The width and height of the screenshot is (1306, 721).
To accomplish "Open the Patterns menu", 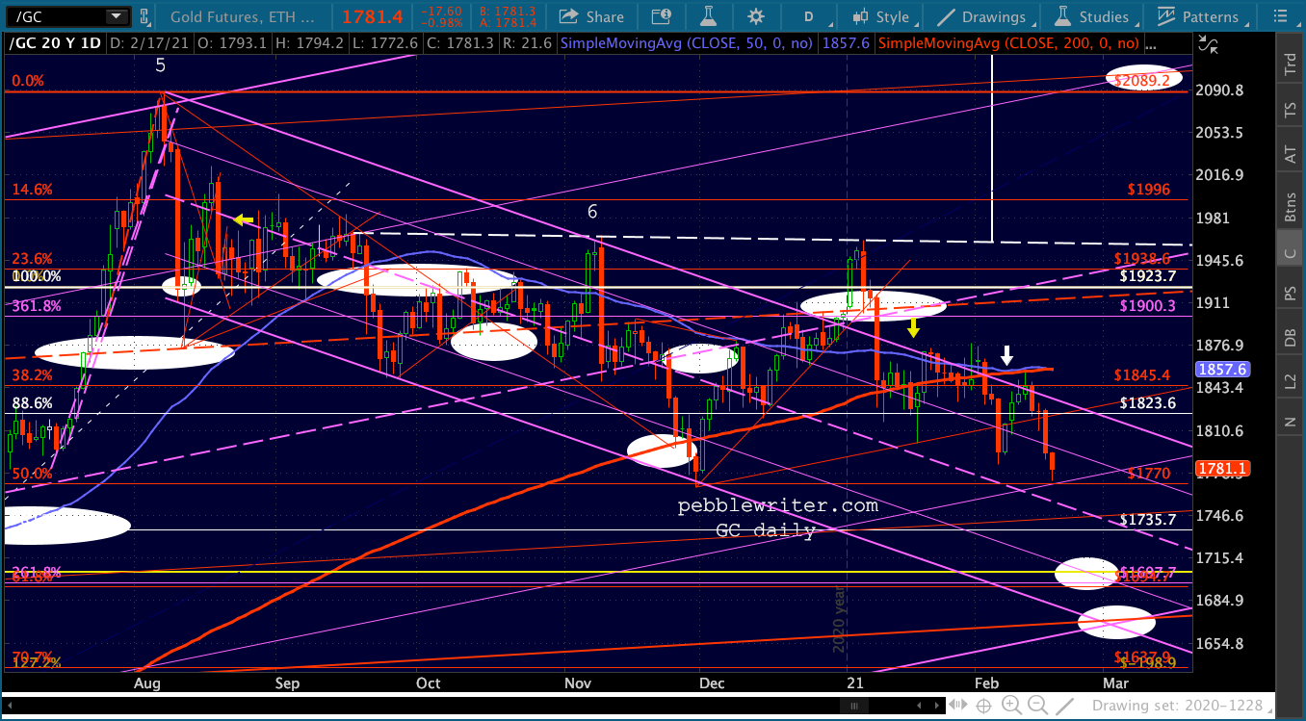I will (1198, 16).
